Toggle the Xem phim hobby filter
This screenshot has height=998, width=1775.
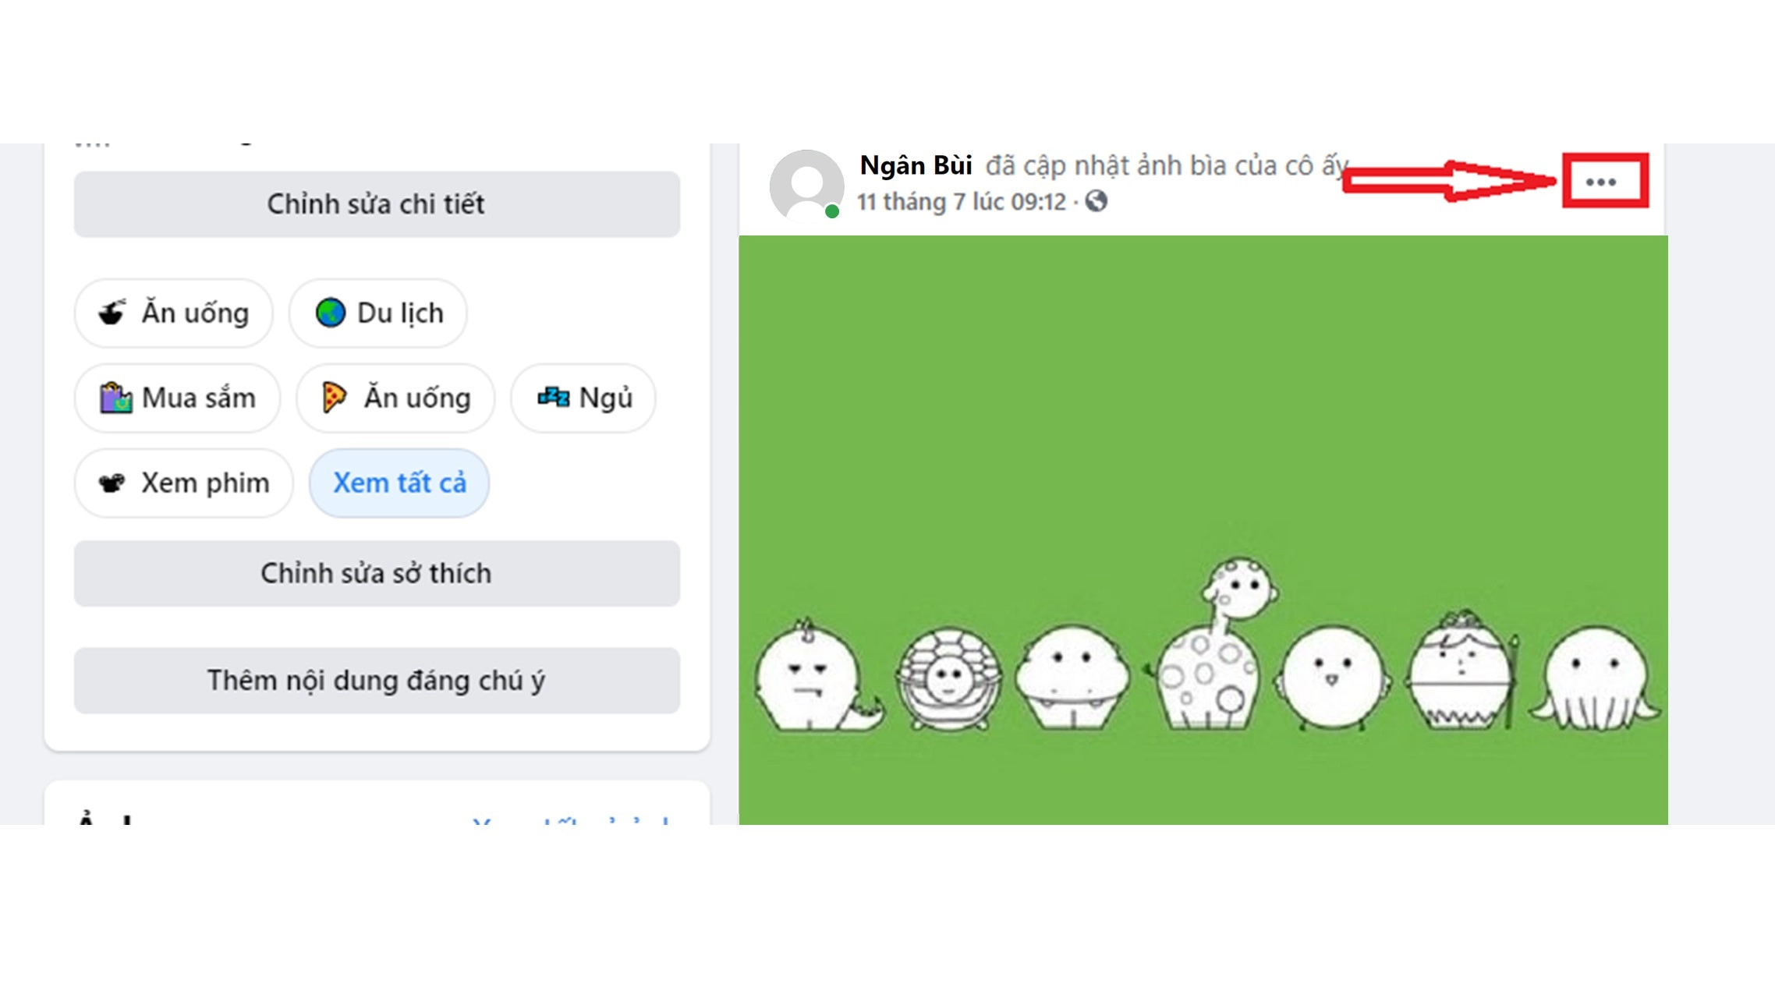pos(183,483)
